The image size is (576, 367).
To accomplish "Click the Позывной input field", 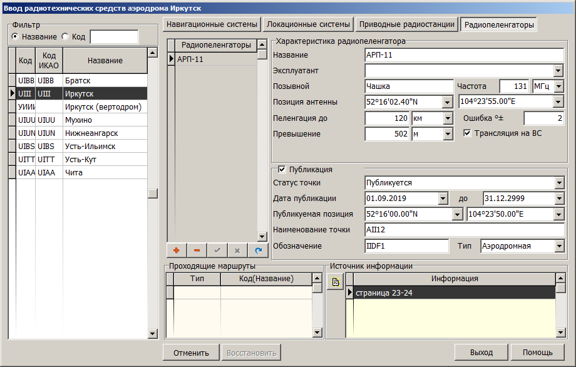I will point(408,86).
